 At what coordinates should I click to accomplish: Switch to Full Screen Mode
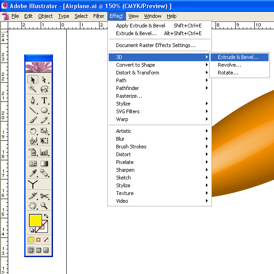(46, 250)
